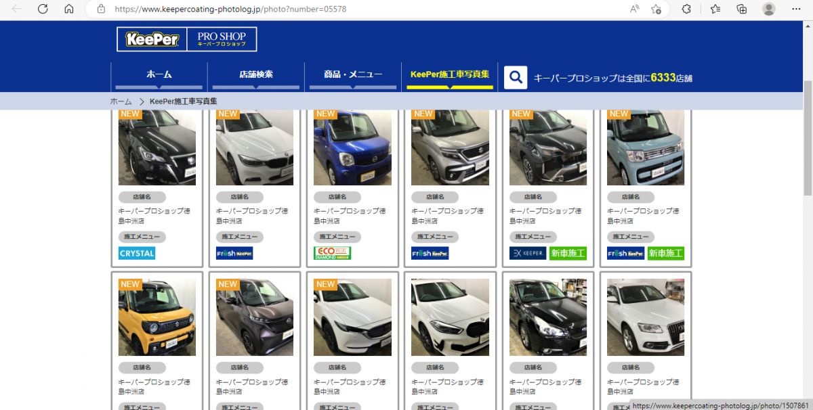This screenshot has height=410, width=813.
Task: Open the yellow Suzuki car photo
Action: point(157,317)
